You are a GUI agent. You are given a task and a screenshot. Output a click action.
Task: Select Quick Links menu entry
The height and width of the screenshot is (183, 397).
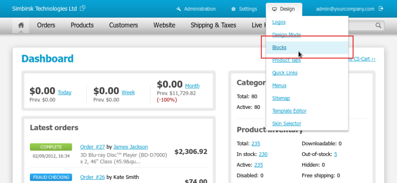(285, 73)
